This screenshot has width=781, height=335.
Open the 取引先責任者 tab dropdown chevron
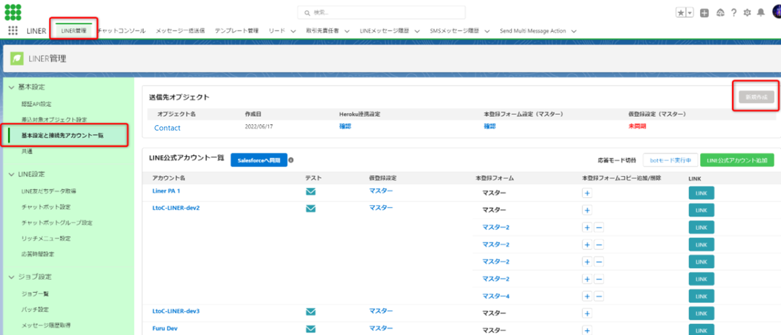coord(347,31)
